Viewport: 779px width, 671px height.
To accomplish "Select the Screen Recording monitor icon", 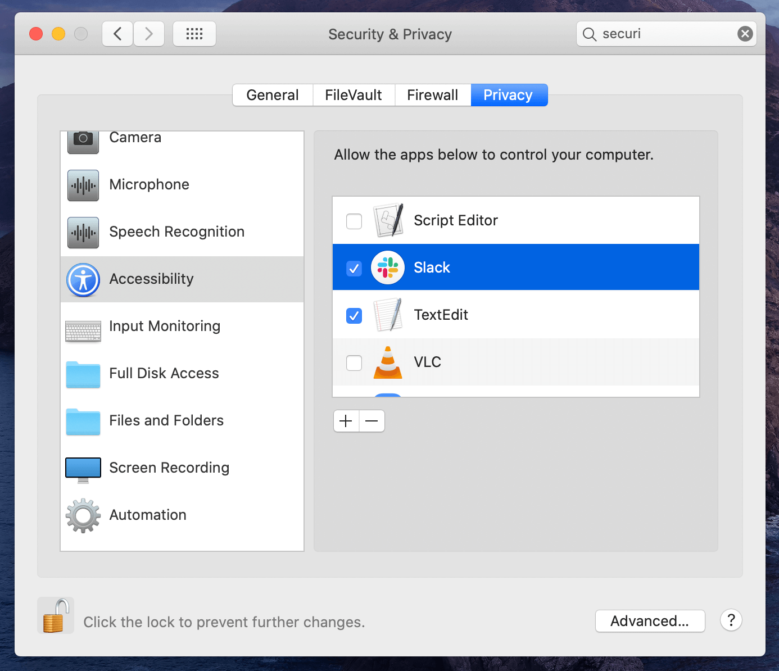I will (x=83, y=469).
